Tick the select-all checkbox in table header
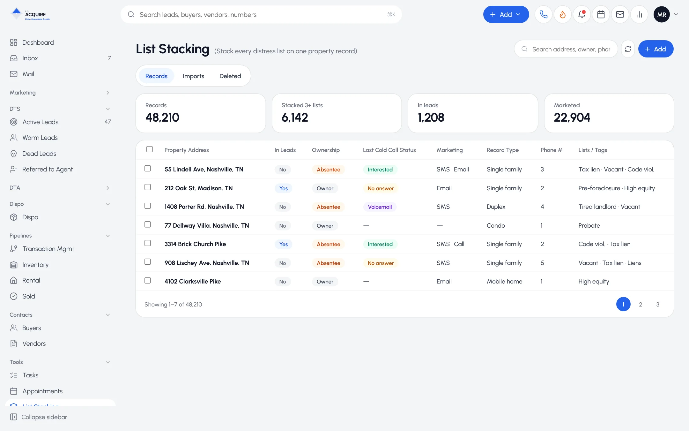 [149, 149]
